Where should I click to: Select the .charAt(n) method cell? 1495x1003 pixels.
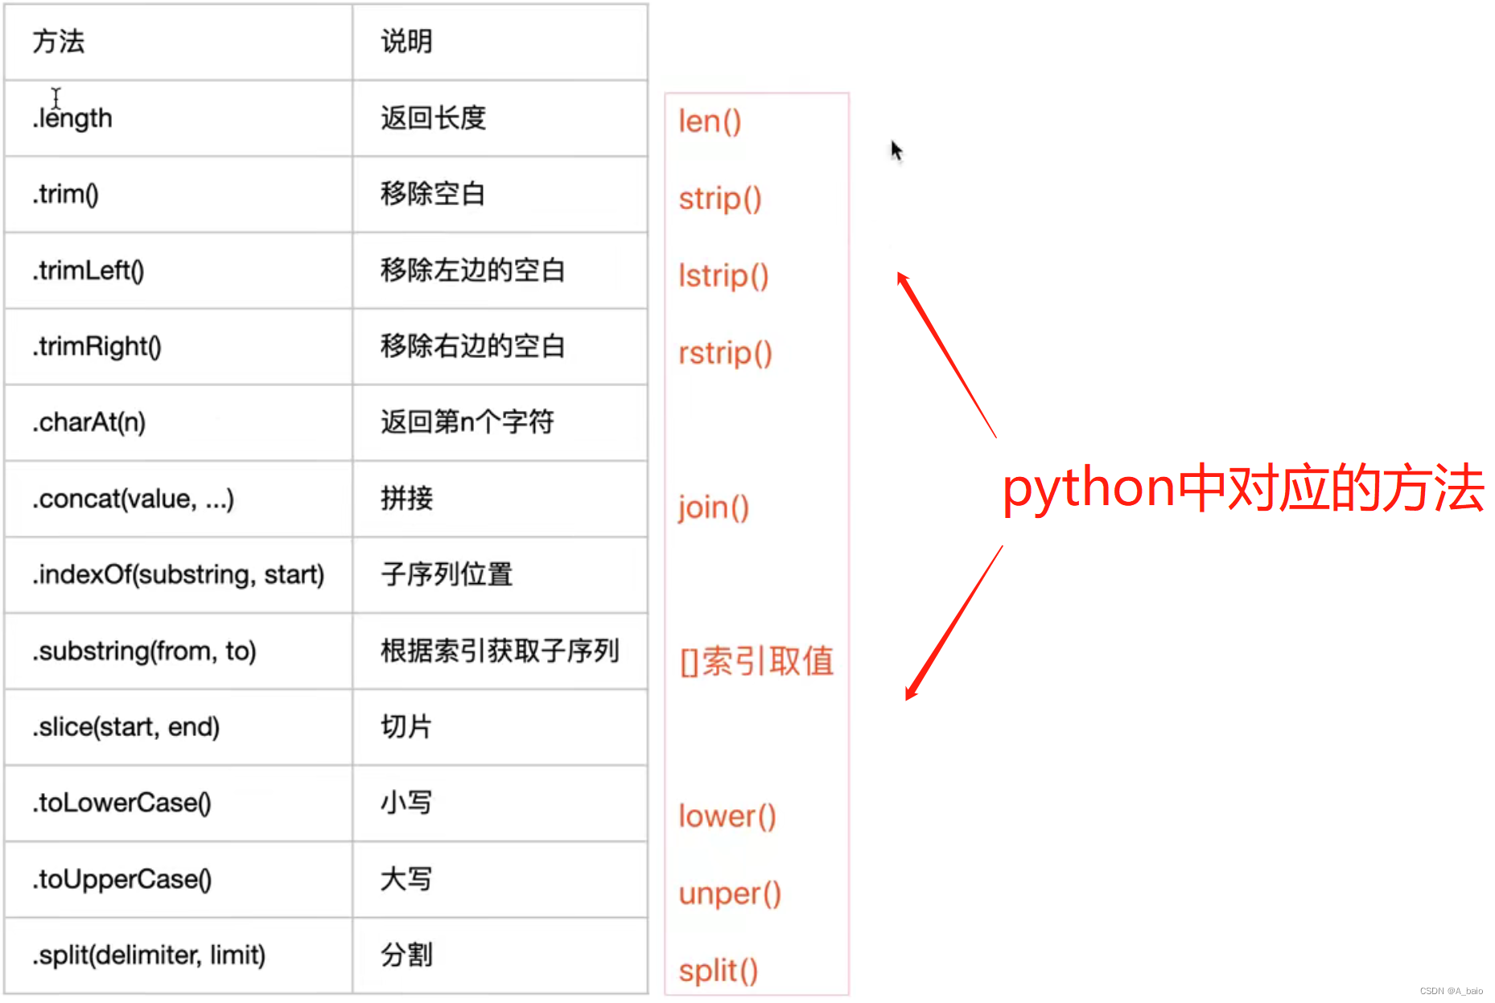coord(178,423)
